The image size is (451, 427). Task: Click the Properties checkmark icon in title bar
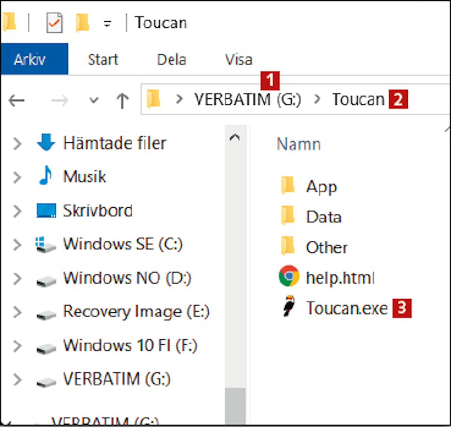[54, 23]
